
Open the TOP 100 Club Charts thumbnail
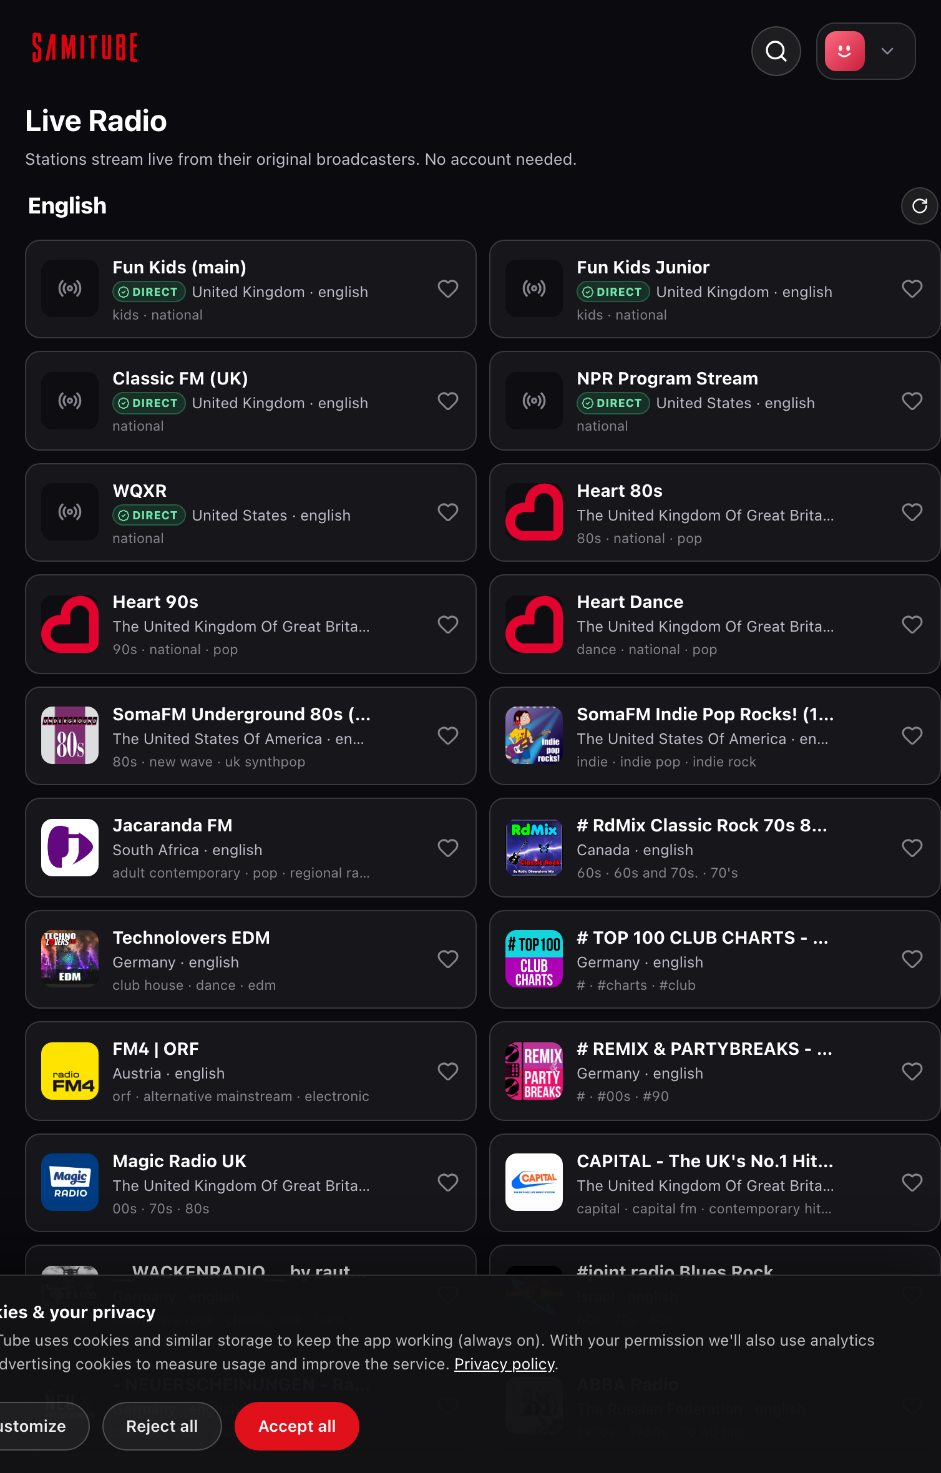(534, 959)
